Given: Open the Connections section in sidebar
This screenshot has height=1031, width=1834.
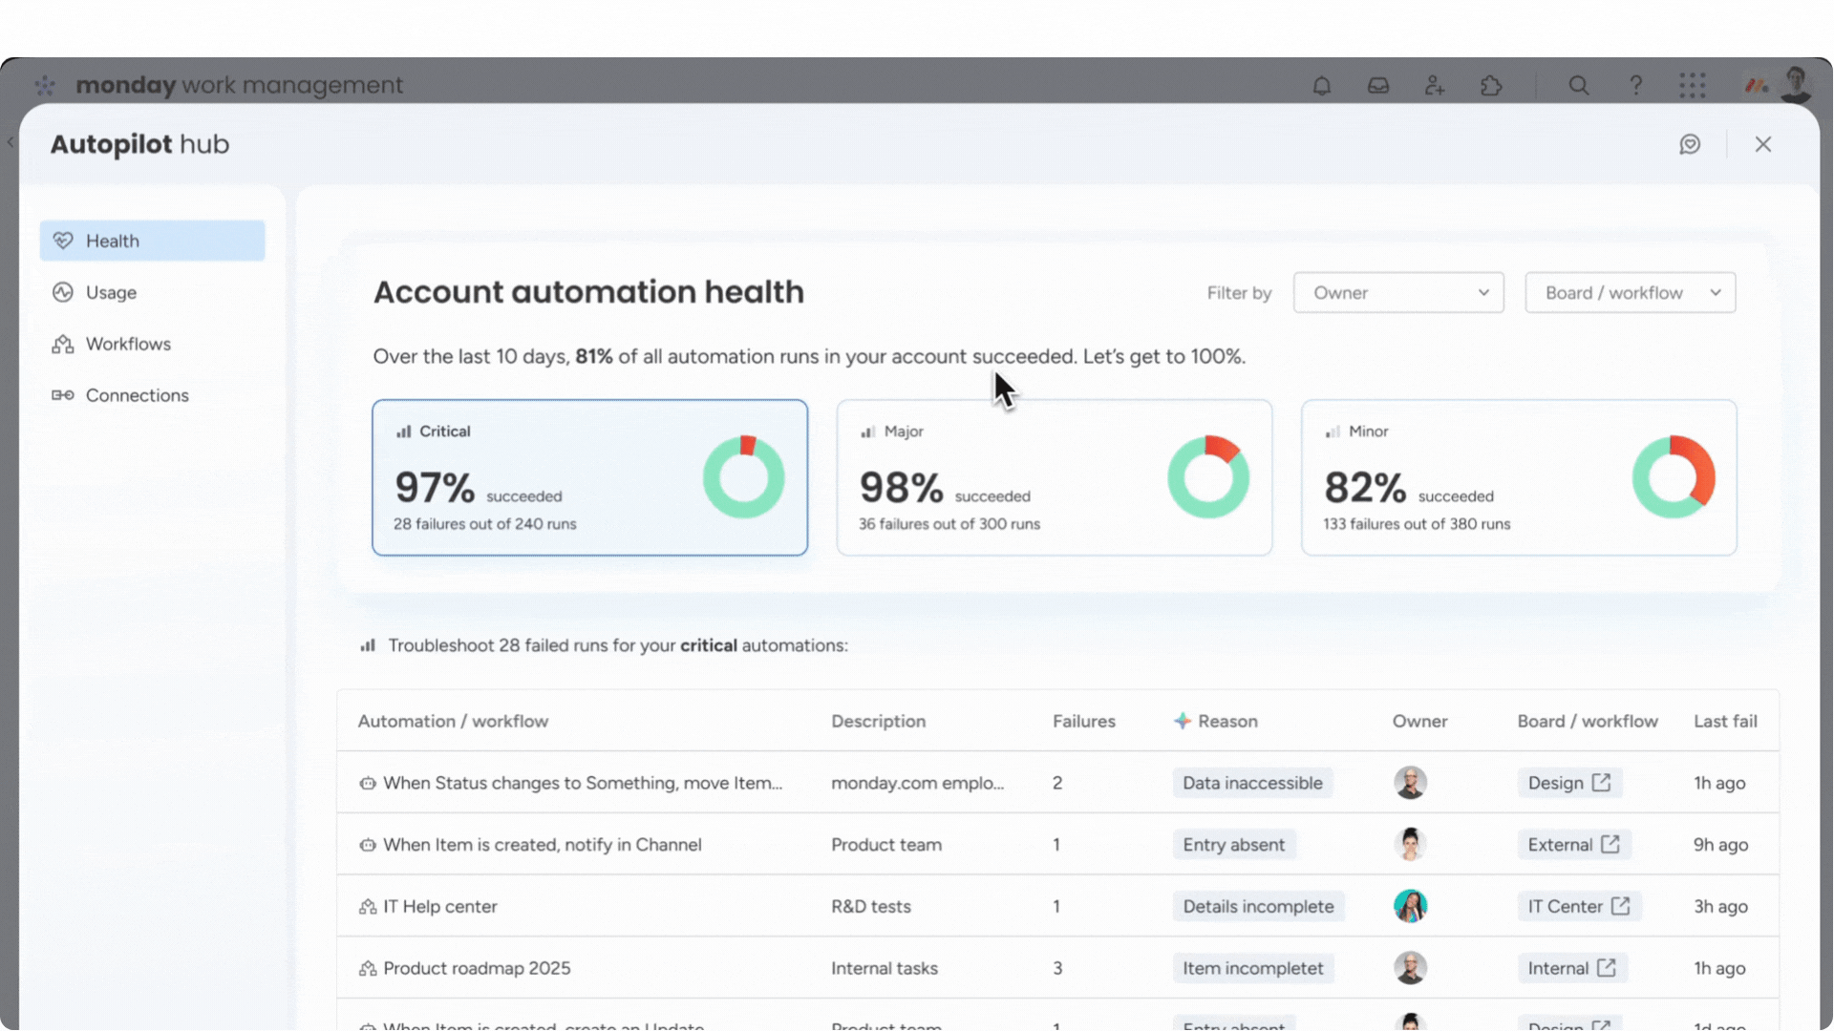Looking at the screenshot, I should [136, 394].
